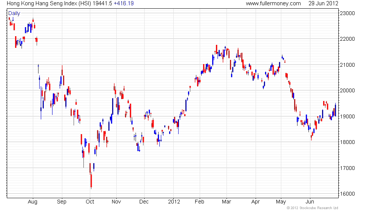Click the May label on the time axis
Image resolution: width=370 pixels, height=211 pixels.
coord(281,202)
